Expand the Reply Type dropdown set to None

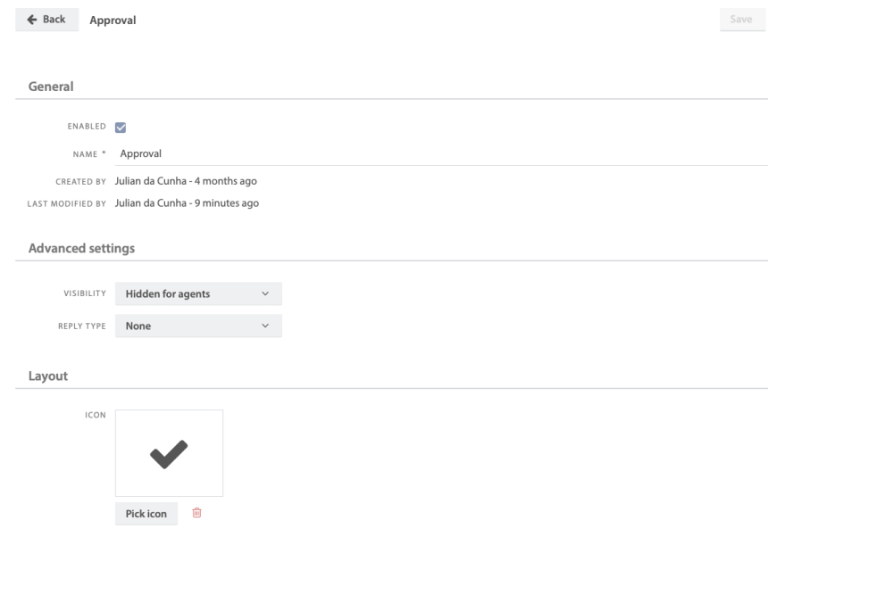tap(198, 326)
